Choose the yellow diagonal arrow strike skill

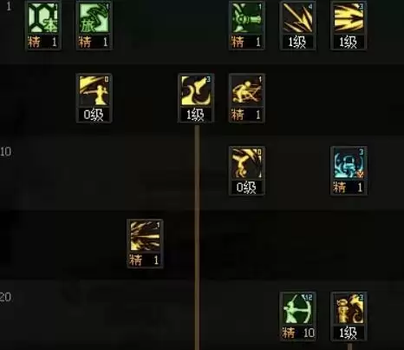[x=297, y=18]
